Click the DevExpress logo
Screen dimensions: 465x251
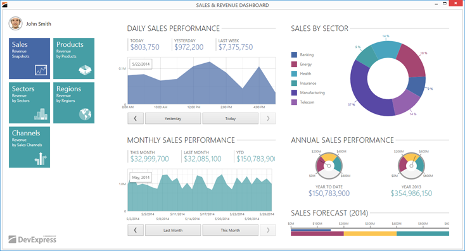[32, 239]
